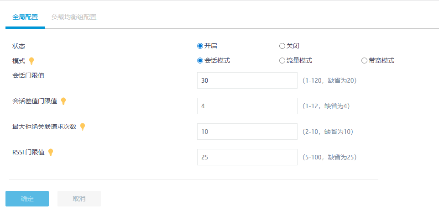Focus the 最大拒绝关联请求次数 input field

pyautogui.click(x=247, y=132)
